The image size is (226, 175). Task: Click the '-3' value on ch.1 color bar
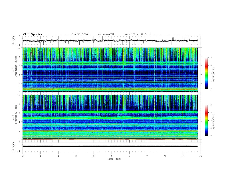(210, 57)
